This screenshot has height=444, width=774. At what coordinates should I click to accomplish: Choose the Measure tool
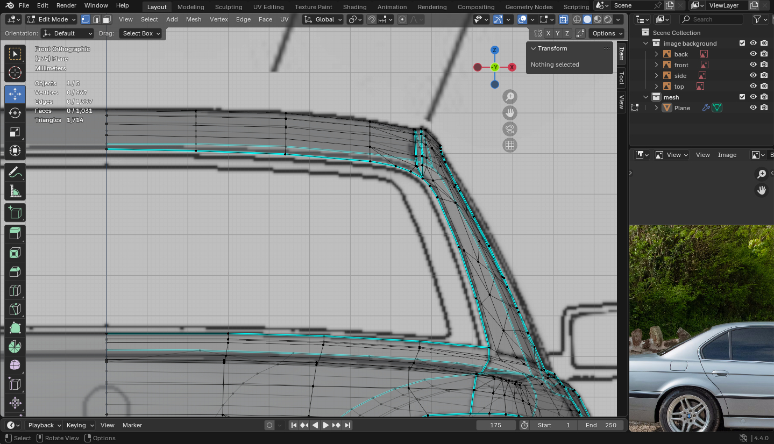(x=15, y=191)
